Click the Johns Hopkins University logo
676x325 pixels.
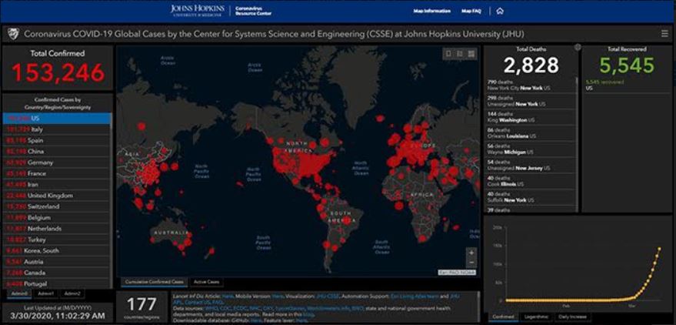pos(197,11)
